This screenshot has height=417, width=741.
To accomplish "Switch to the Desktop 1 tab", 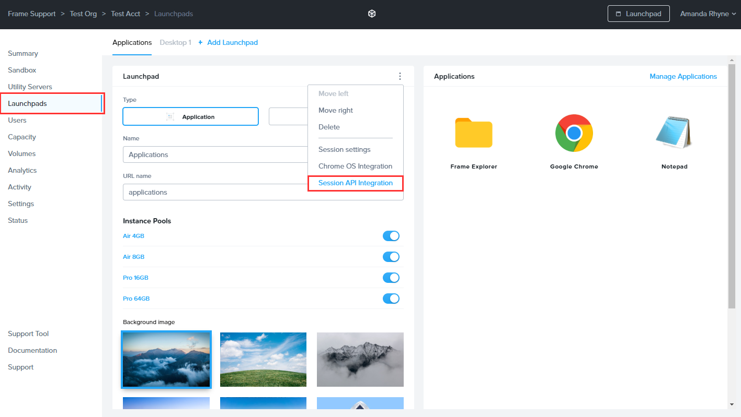I will 175,42.
